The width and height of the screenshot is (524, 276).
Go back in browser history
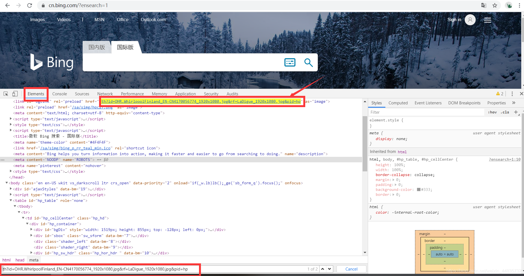(x=7, y=5)
